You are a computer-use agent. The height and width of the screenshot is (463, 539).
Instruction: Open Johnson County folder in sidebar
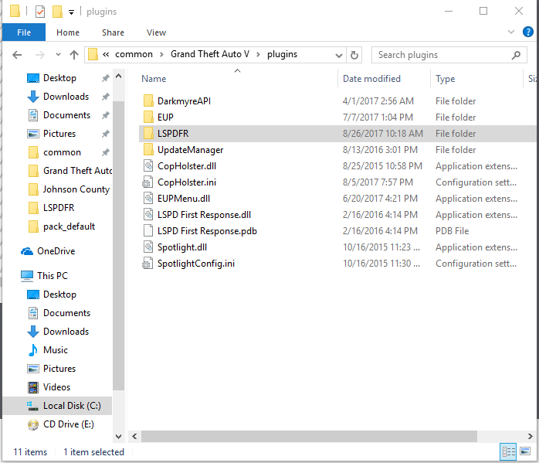[x=76, y=189]
